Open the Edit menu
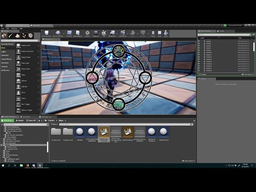This screenshot has width=256, height=192. point(8,28)
